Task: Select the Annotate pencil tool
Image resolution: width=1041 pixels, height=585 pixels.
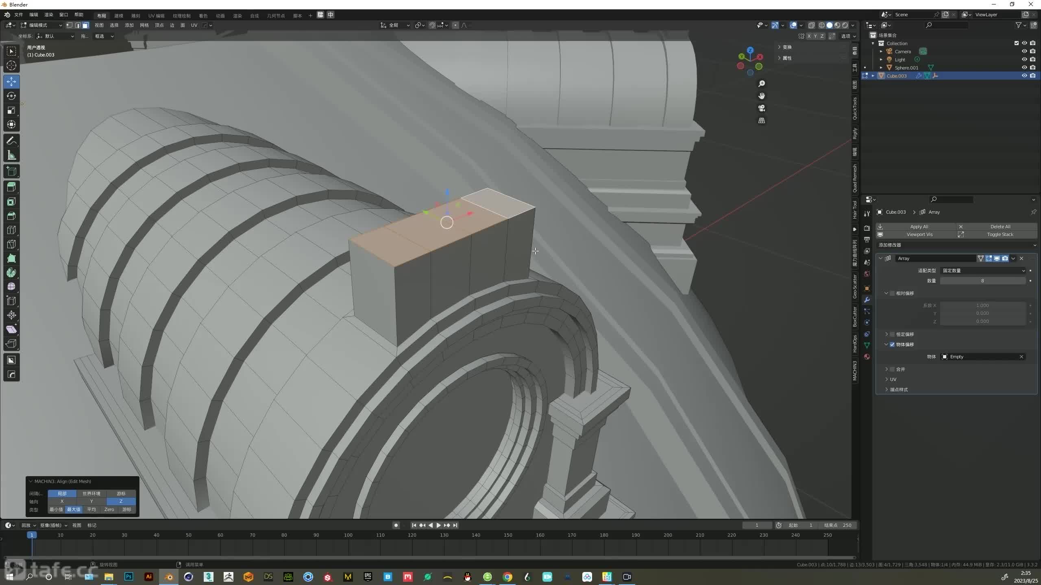Action: pos(11,141)
